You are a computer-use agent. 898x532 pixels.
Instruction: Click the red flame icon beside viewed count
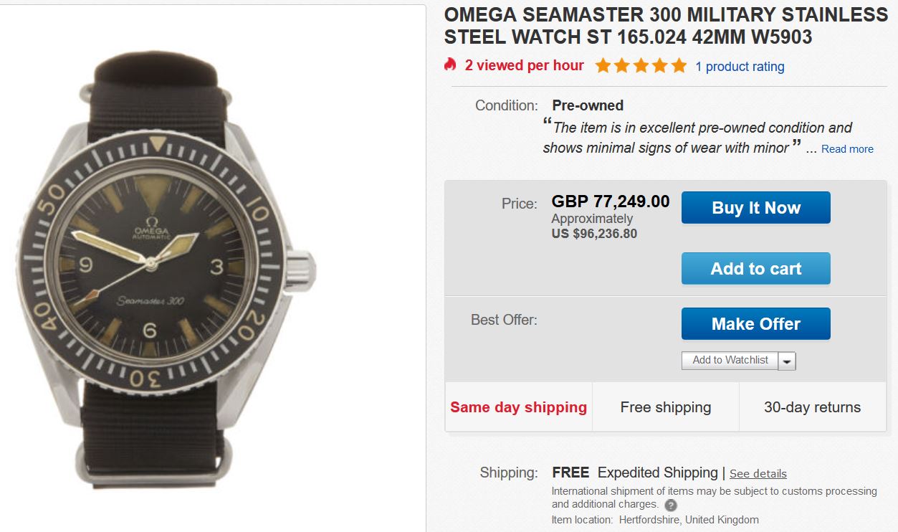coord(450,65)
